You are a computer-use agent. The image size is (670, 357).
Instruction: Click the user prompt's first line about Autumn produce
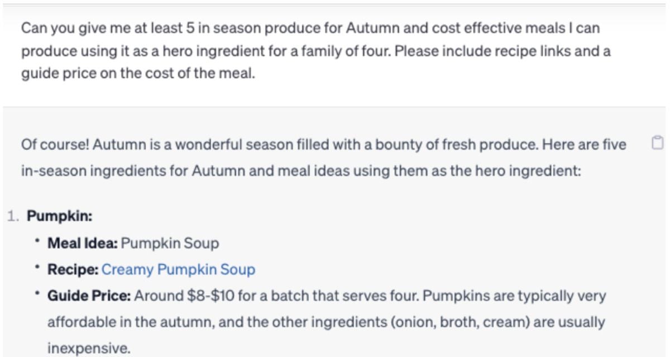pyautogui.click(x=310, y=27)
